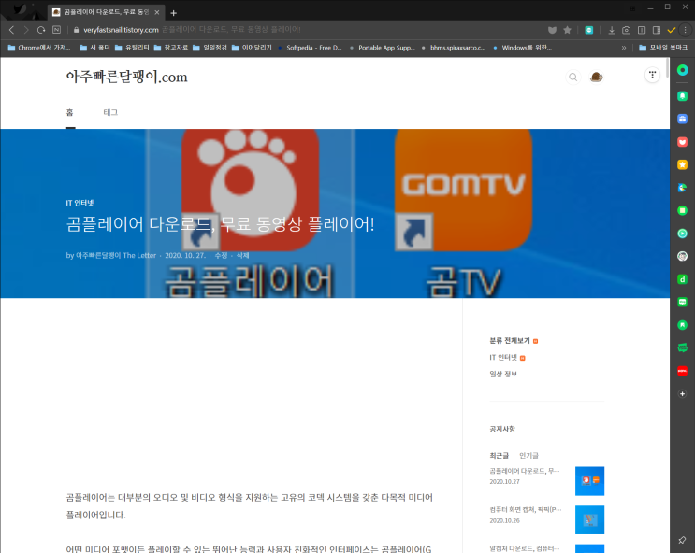This screenshot has height=553, width=695.
Task: Open blog search magnifier icon
Action: (573, 77)
